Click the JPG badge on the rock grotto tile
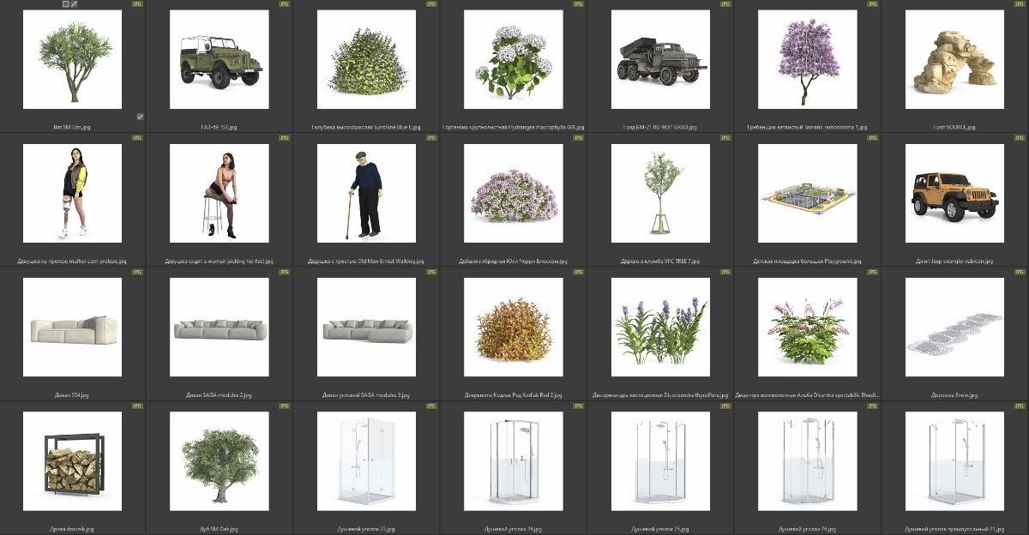The height and width of the screenshot is (535, 1029). click(x=1019, y=4)
